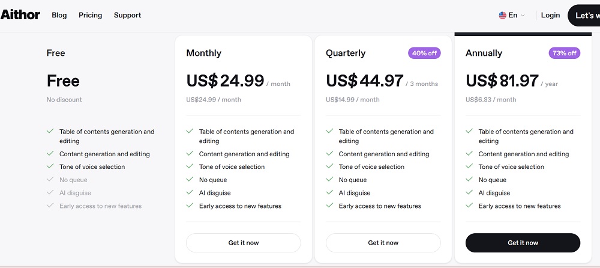Expand language selector chevron arrow
The image size is (600, 268).
[523, 16]
